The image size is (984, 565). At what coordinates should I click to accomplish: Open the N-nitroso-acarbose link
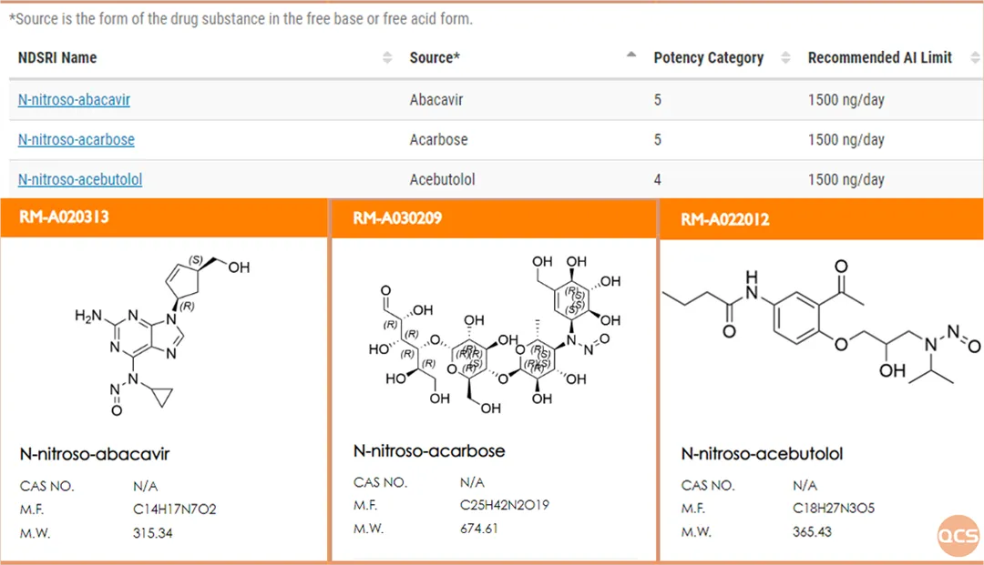tap(76, 140)
